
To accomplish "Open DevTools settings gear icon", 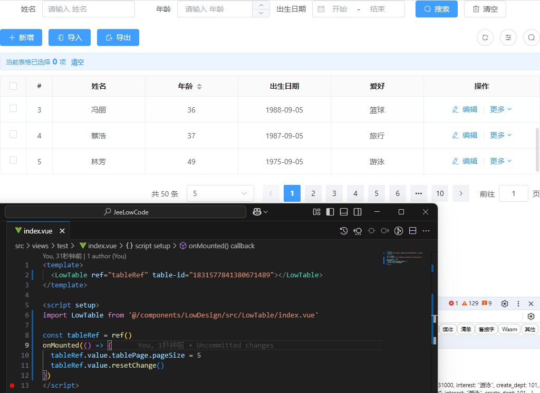I will 505,304.
